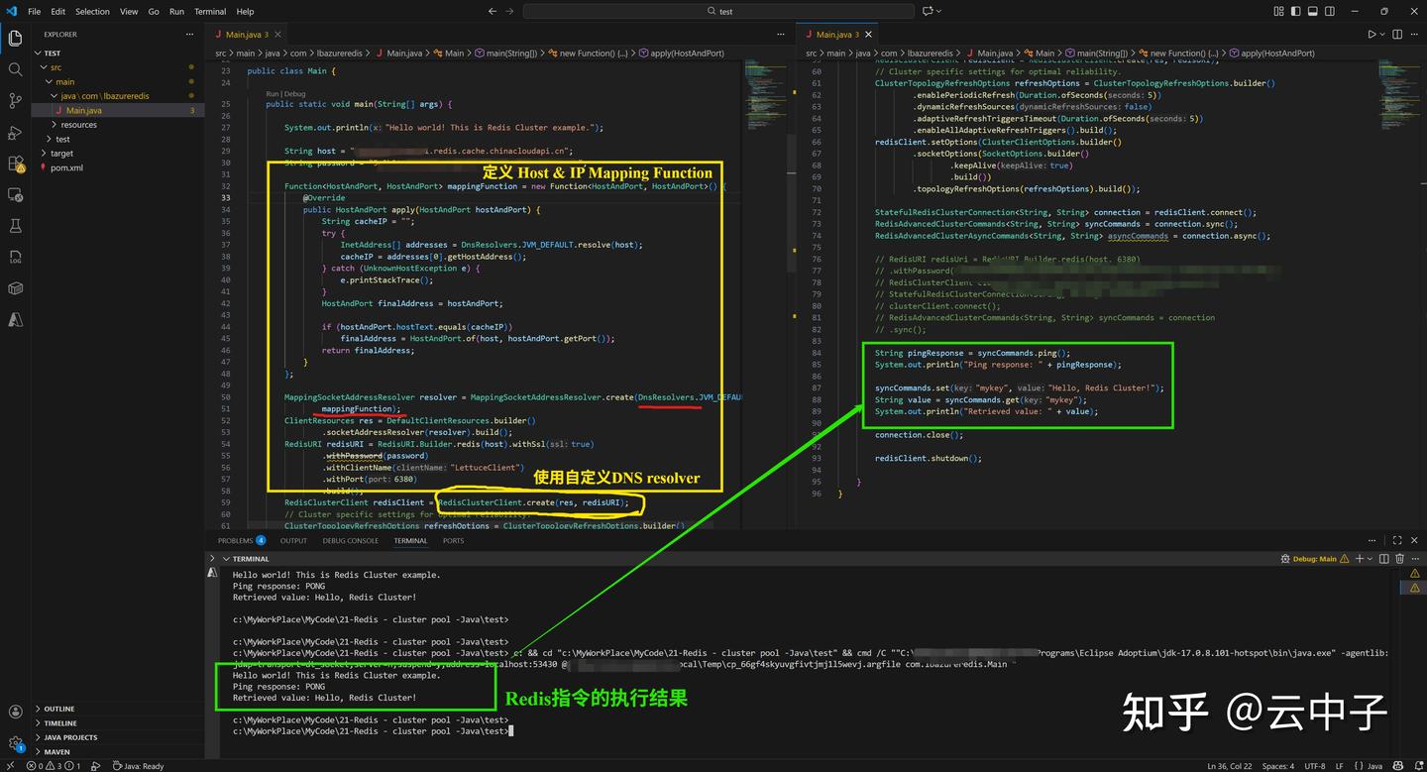Run the Java file with the play button

pos(1372,34)
